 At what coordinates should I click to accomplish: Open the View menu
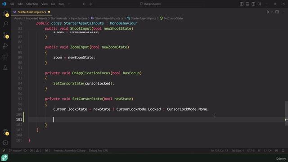click(45, 4)
